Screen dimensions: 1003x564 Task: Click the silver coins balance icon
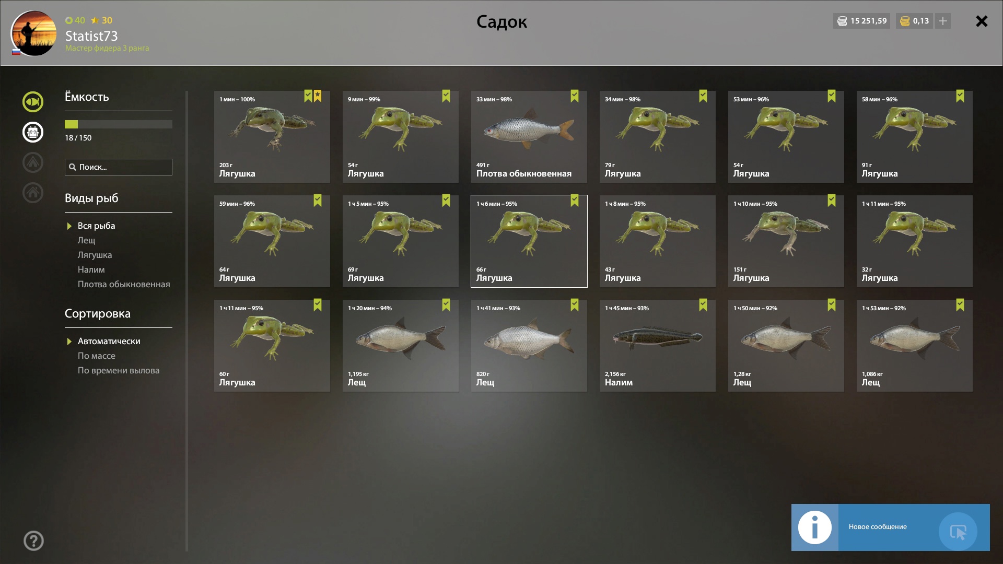pos(842,21)
